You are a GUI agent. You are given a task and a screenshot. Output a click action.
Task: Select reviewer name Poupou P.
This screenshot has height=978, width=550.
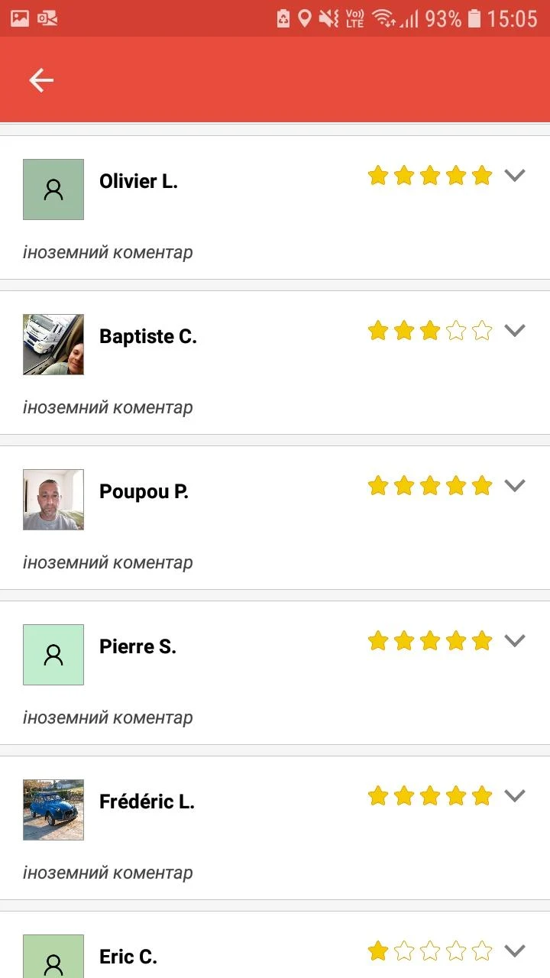(144, 491)
